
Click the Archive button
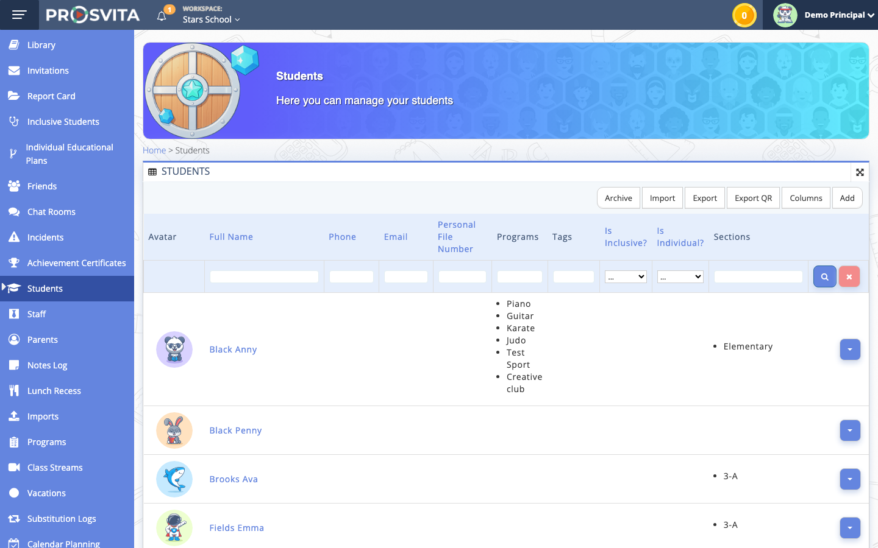coord(618,198)
